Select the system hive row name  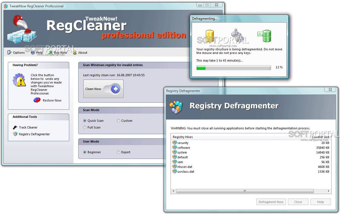pos(182,152)
